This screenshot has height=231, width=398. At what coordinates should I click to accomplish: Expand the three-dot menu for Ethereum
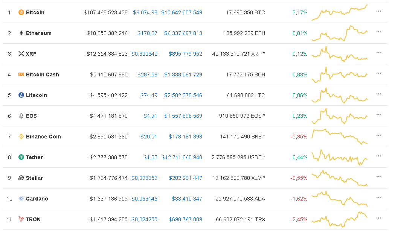(x=378, y=32)
